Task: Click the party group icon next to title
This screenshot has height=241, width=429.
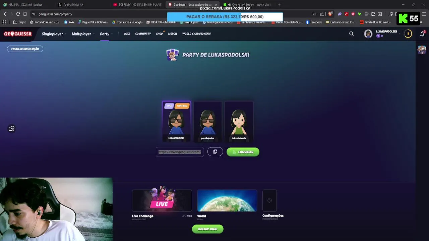Action: (172, 55)
